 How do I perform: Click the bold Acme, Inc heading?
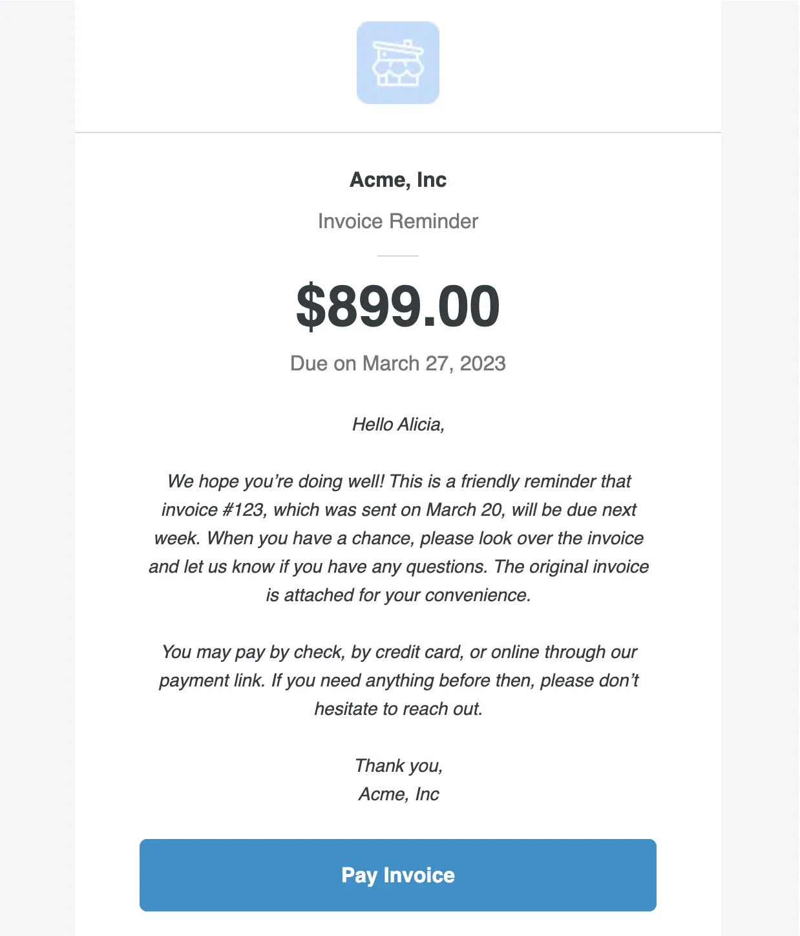click(x=398, y=180)
